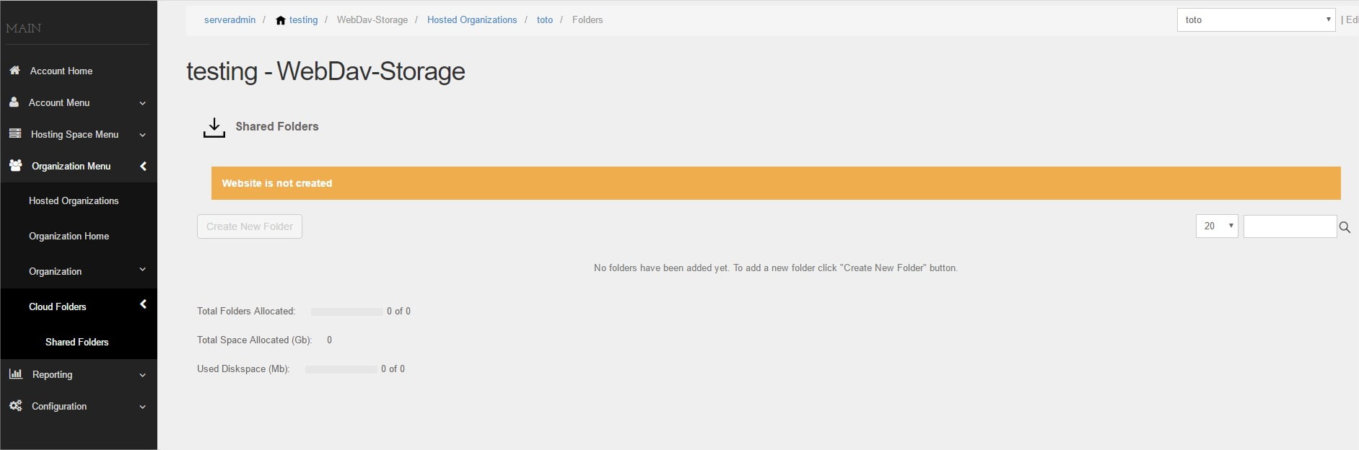Expand the Hosting Space Menu chevron
This screenshot has width=1359, height=450.
click(x=142, y=135)
